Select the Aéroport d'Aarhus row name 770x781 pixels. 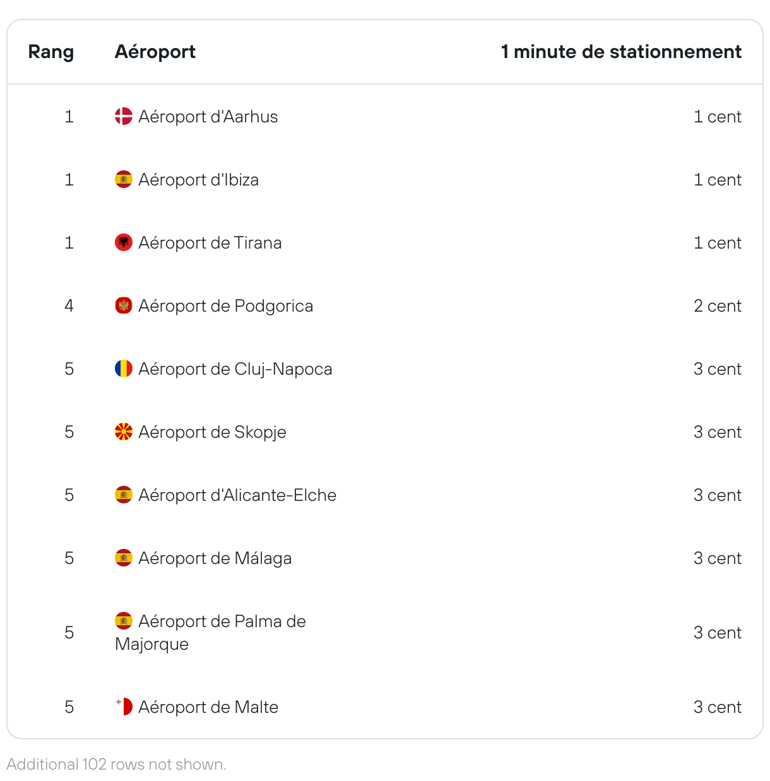click(208, 117)
